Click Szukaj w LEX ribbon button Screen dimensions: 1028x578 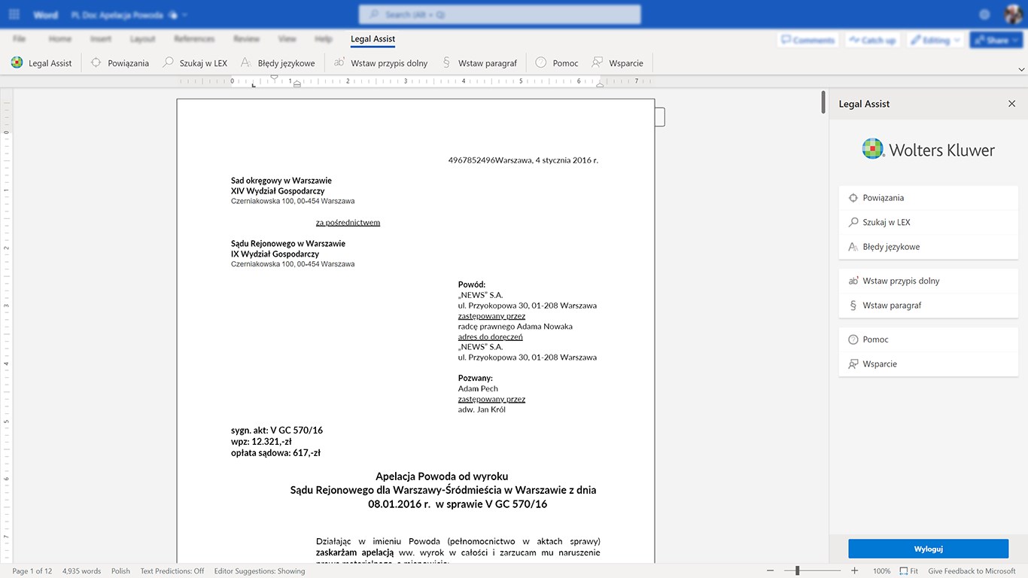[195, 63]
